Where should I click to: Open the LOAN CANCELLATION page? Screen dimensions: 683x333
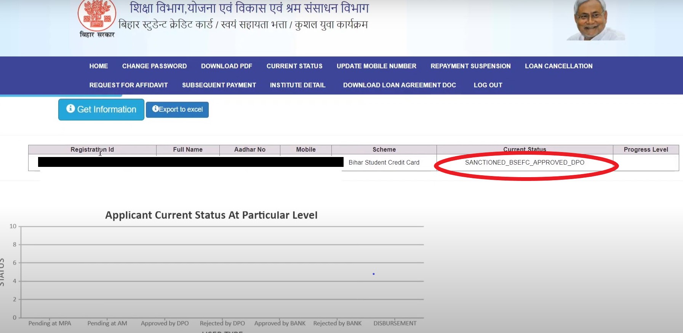click(558, 66)
